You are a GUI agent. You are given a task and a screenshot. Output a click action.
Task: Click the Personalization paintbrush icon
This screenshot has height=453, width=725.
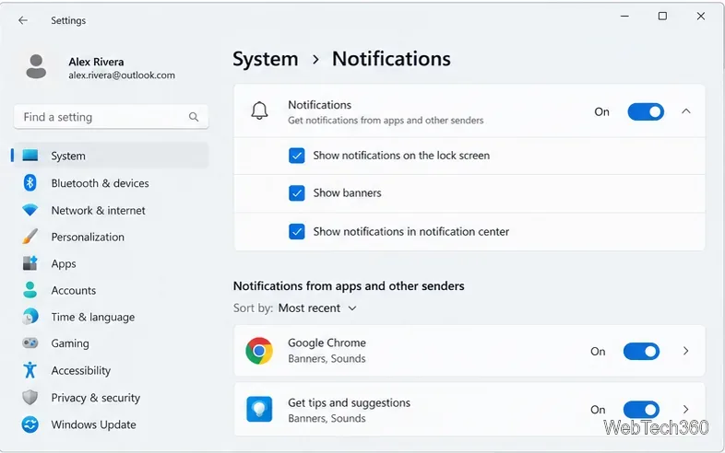tap(30, 237)
